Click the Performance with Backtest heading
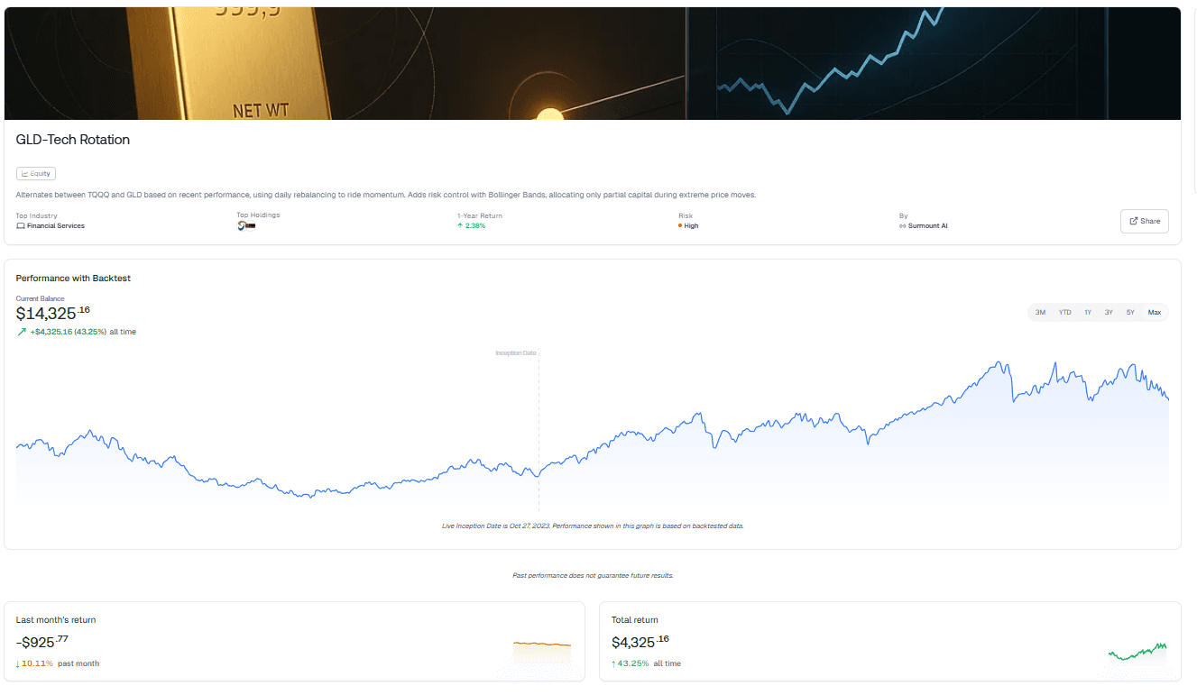Viewport: 1197px width, 695px height. tap(73, 279)
